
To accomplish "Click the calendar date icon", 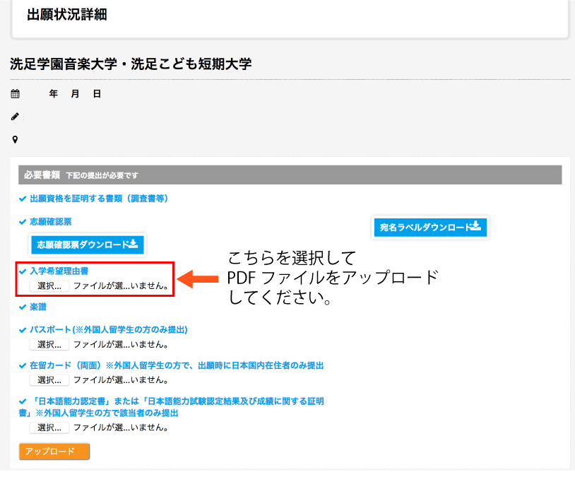I will (x=15, y=93).
